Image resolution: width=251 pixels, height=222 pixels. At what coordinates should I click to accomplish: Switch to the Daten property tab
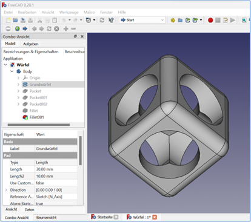(x=29, y=210)
